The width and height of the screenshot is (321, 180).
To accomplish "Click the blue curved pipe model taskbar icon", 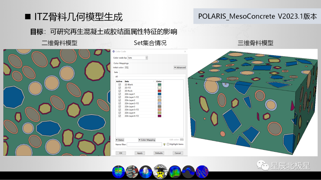I will pyautogui.click(x=188, y=172).
